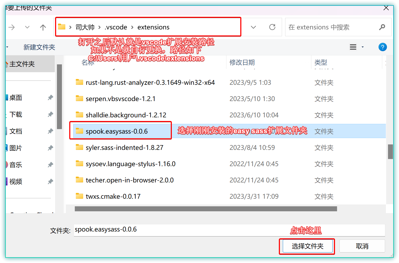Navigate up one folder level
This screenshot has height=263, width=399.
[43, 27]
